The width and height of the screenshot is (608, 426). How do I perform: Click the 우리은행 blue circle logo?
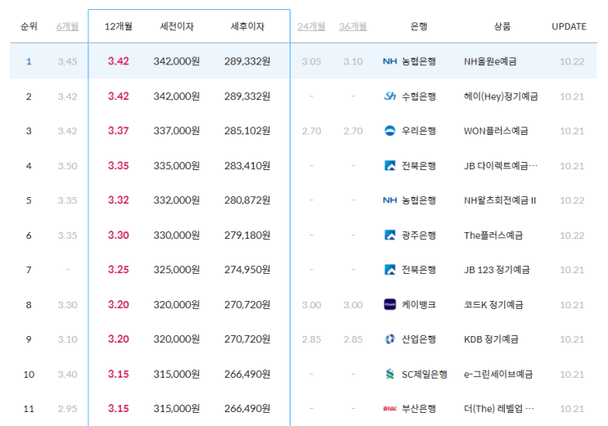390,131
